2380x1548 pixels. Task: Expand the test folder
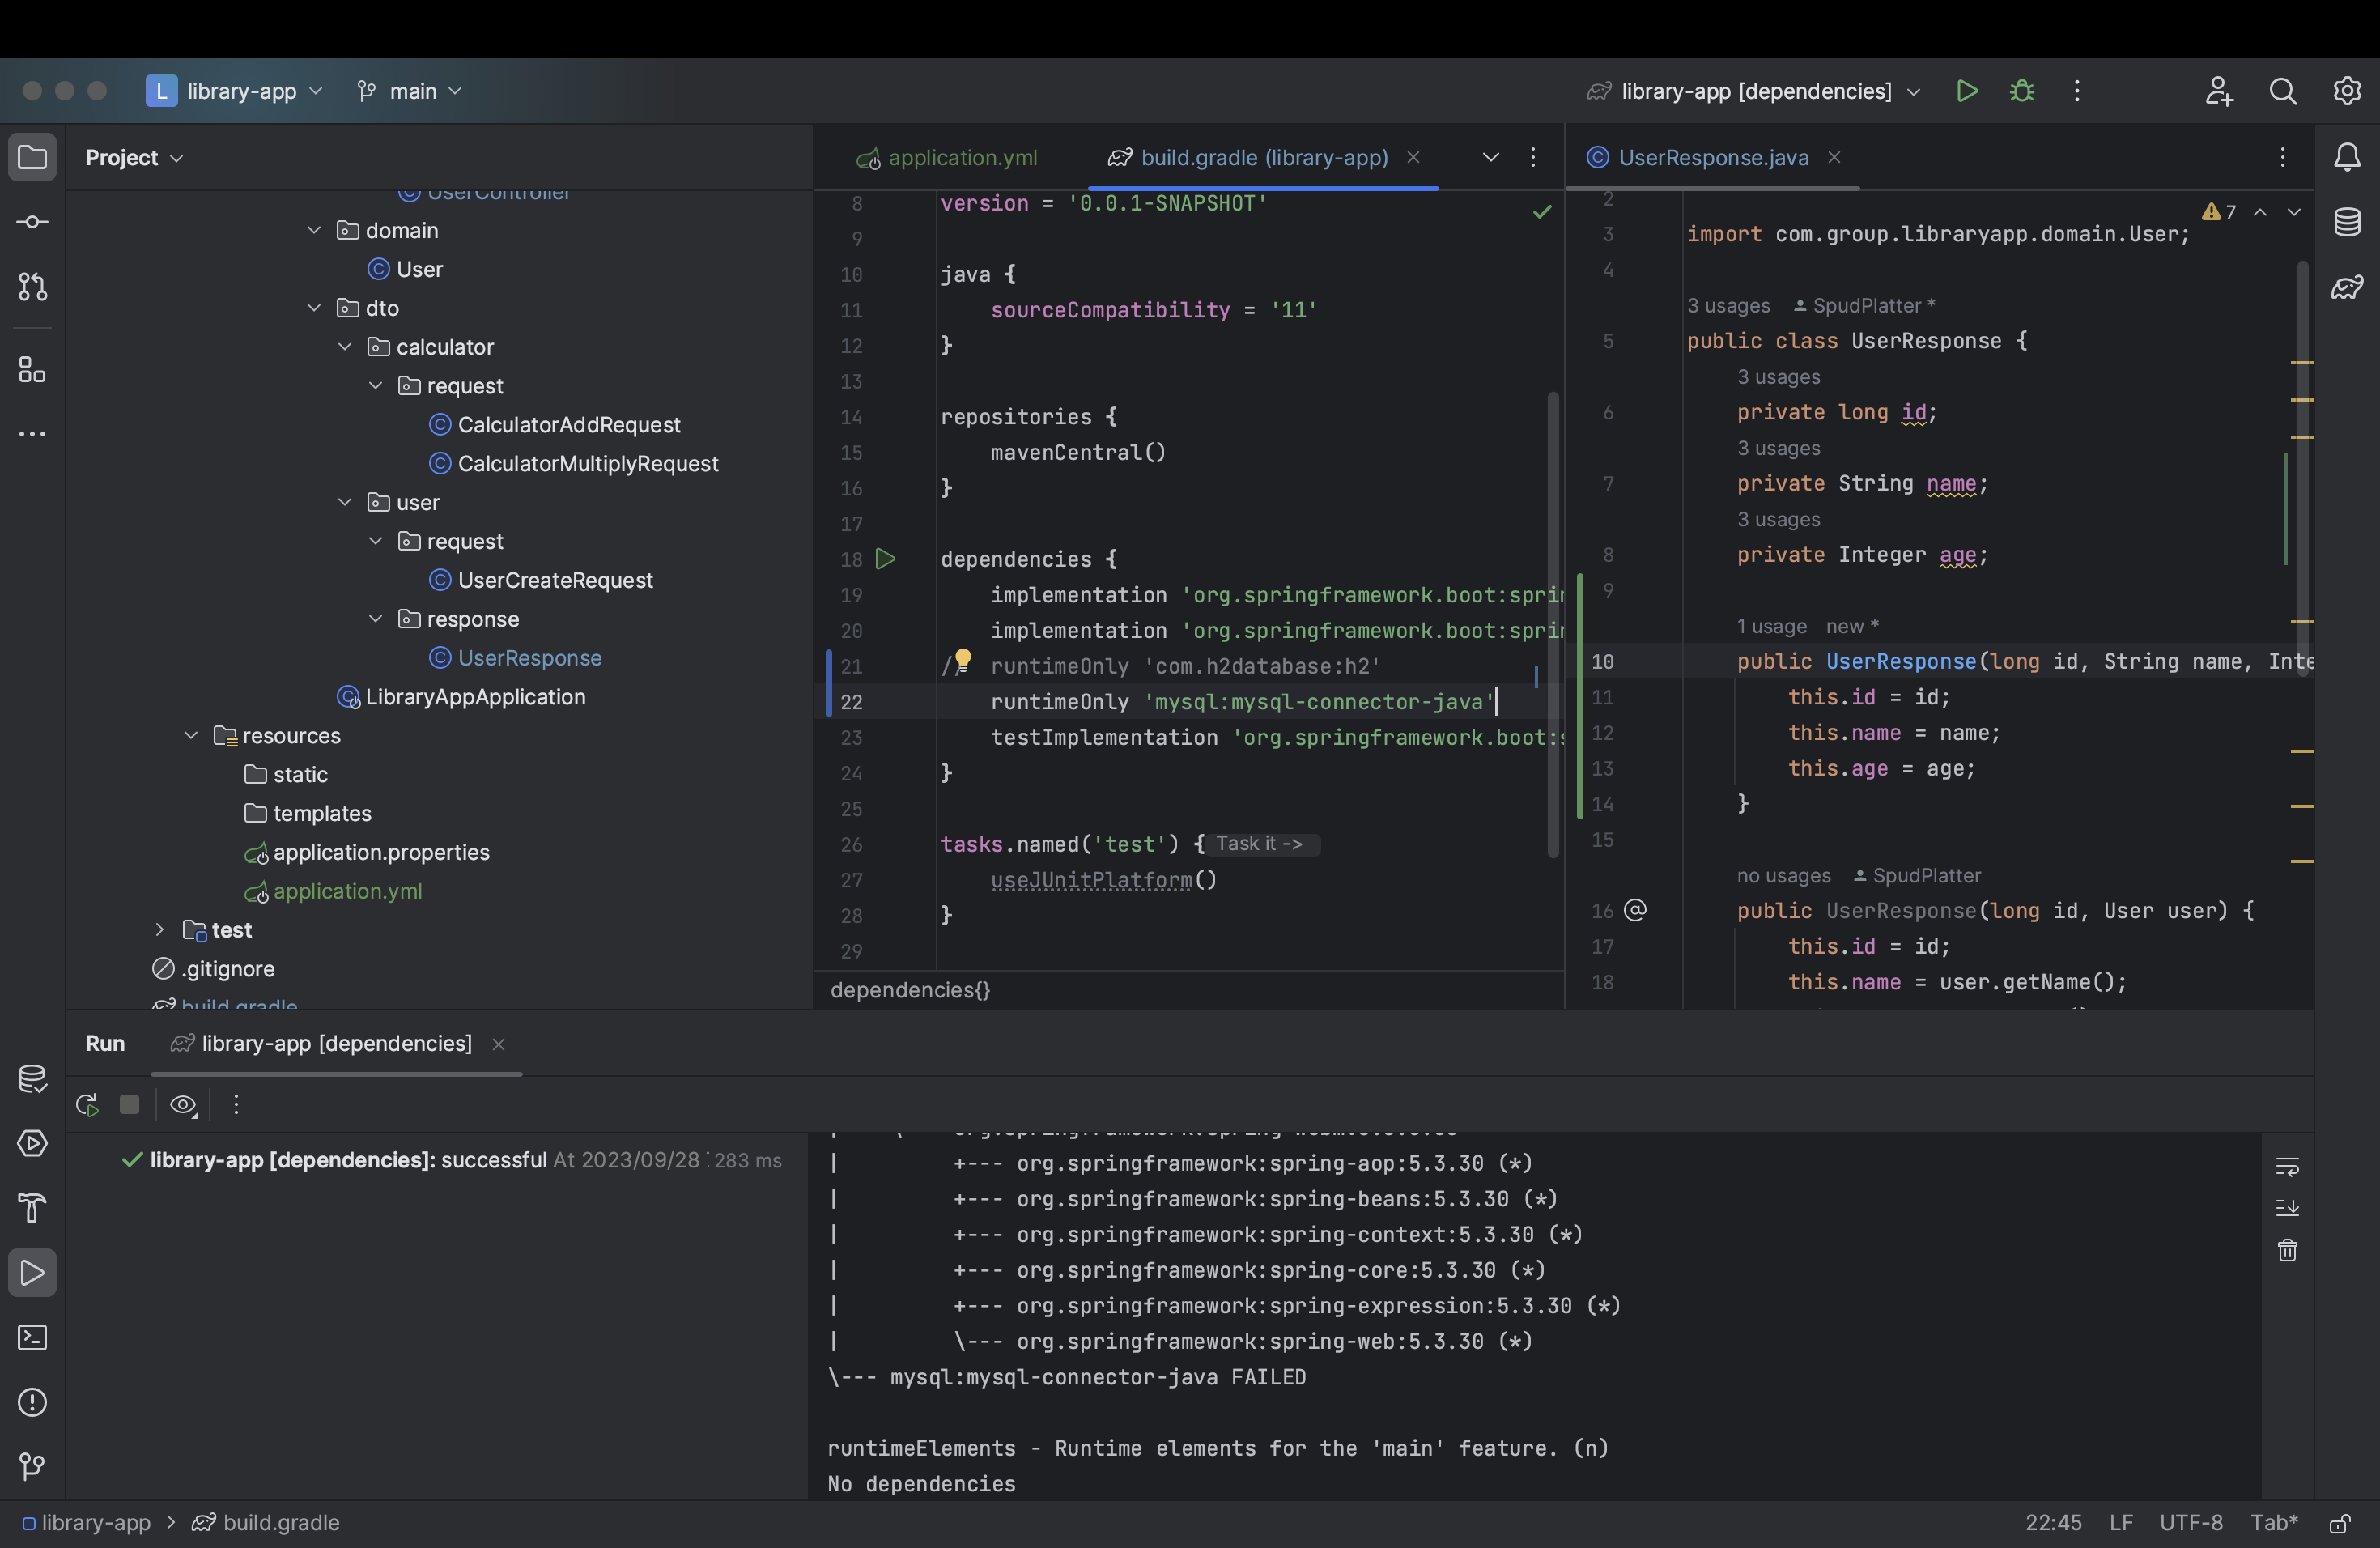tap(159, 930)
